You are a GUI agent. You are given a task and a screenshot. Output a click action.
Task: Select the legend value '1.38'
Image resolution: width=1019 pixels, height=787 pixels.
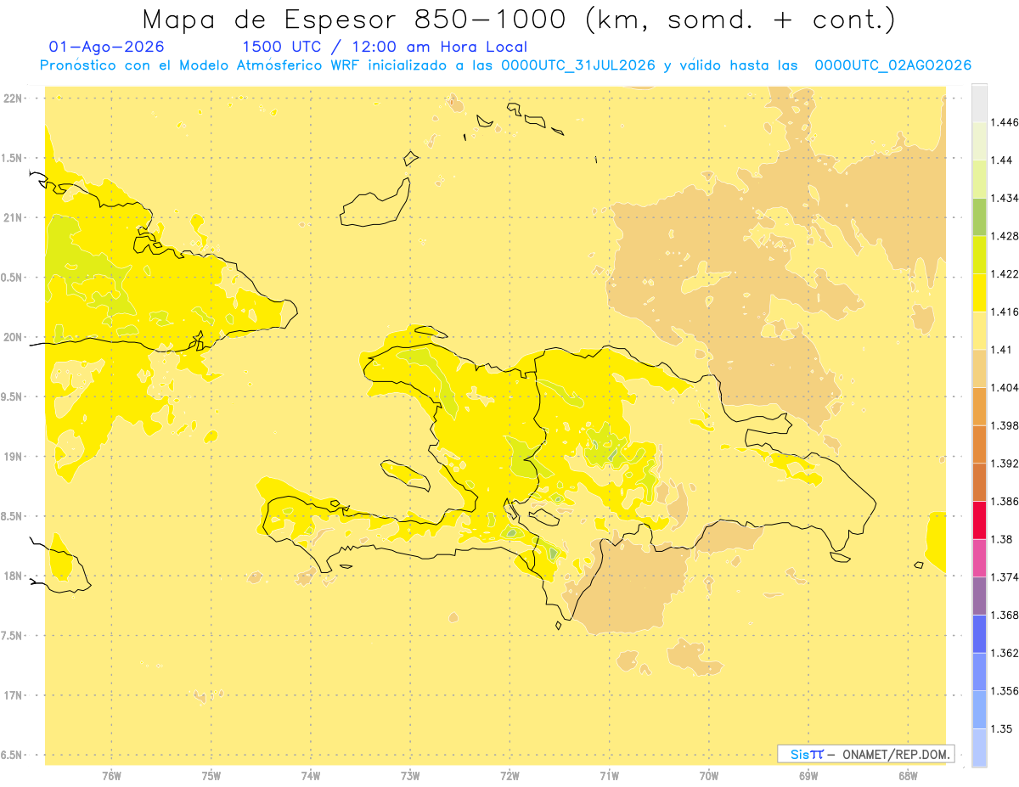pos(1001,539)
